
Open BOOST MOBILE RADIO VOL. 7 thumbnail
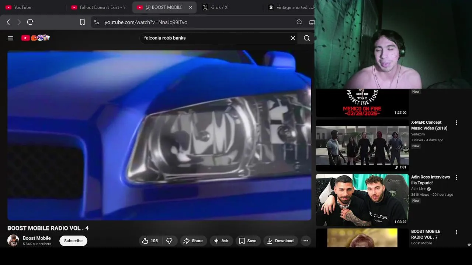362,238
